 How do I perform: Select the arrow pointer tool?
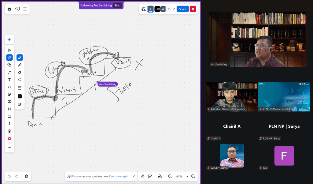pyautogui.click(x=9, y=50)
